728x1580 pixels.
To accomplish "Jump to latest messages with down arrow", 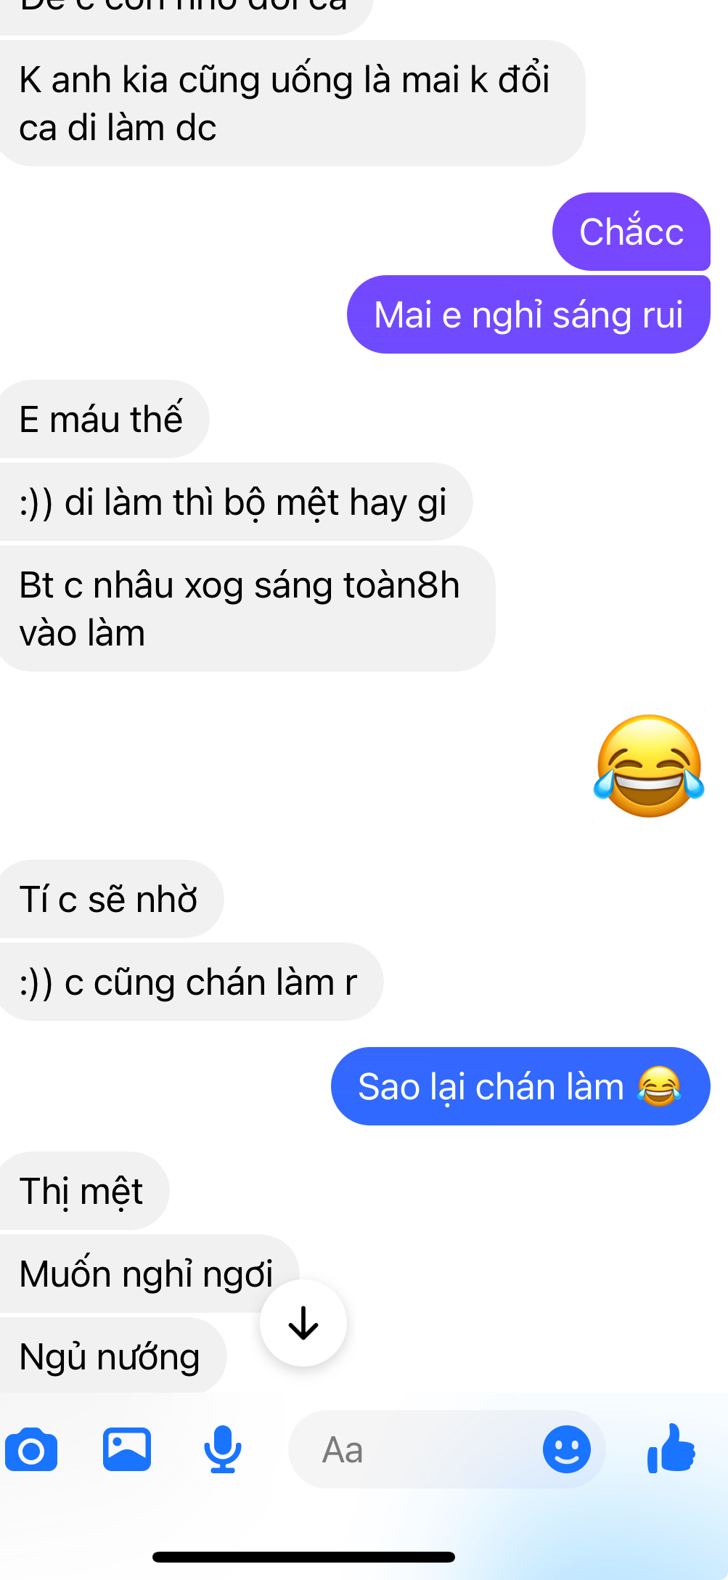I will (303, 1323).
